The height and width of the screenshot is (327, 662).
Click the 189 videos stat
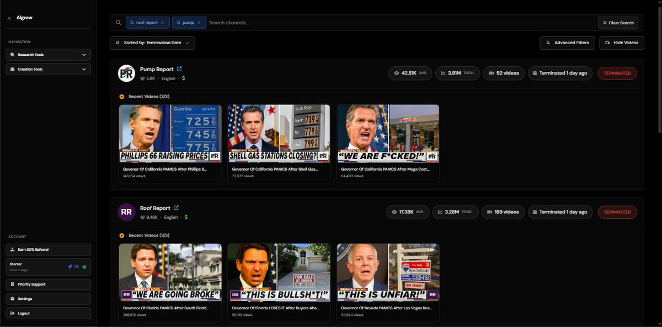(503, 212)
